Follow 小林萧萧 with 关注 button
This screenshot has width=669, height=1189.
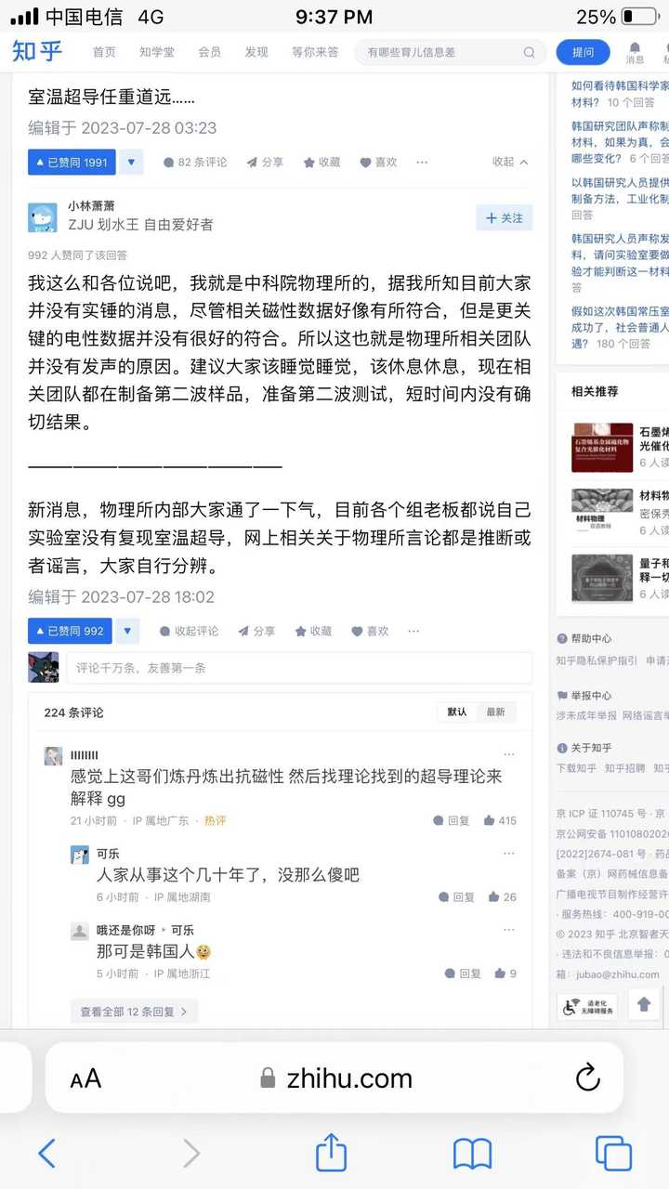click(504, 218)
